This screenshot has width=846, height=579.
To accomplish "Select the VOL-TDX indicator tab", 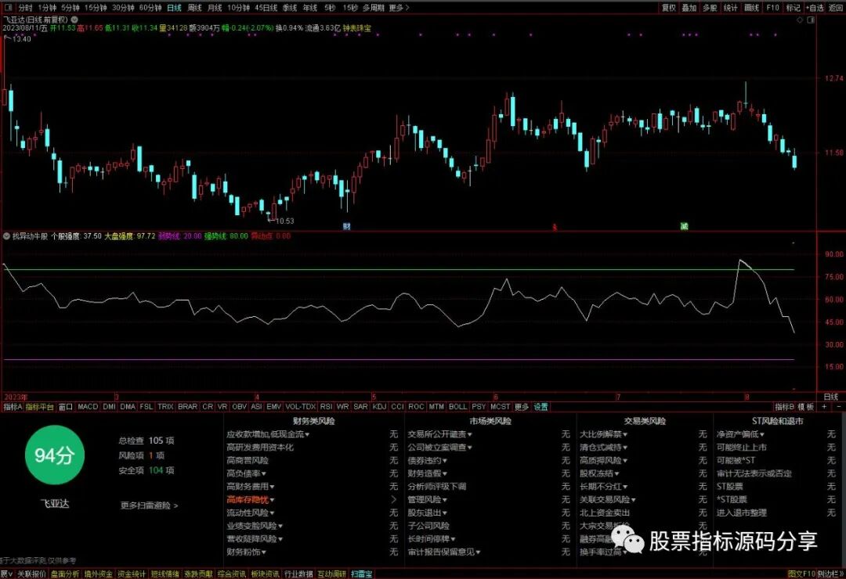I will pos(301,407).
